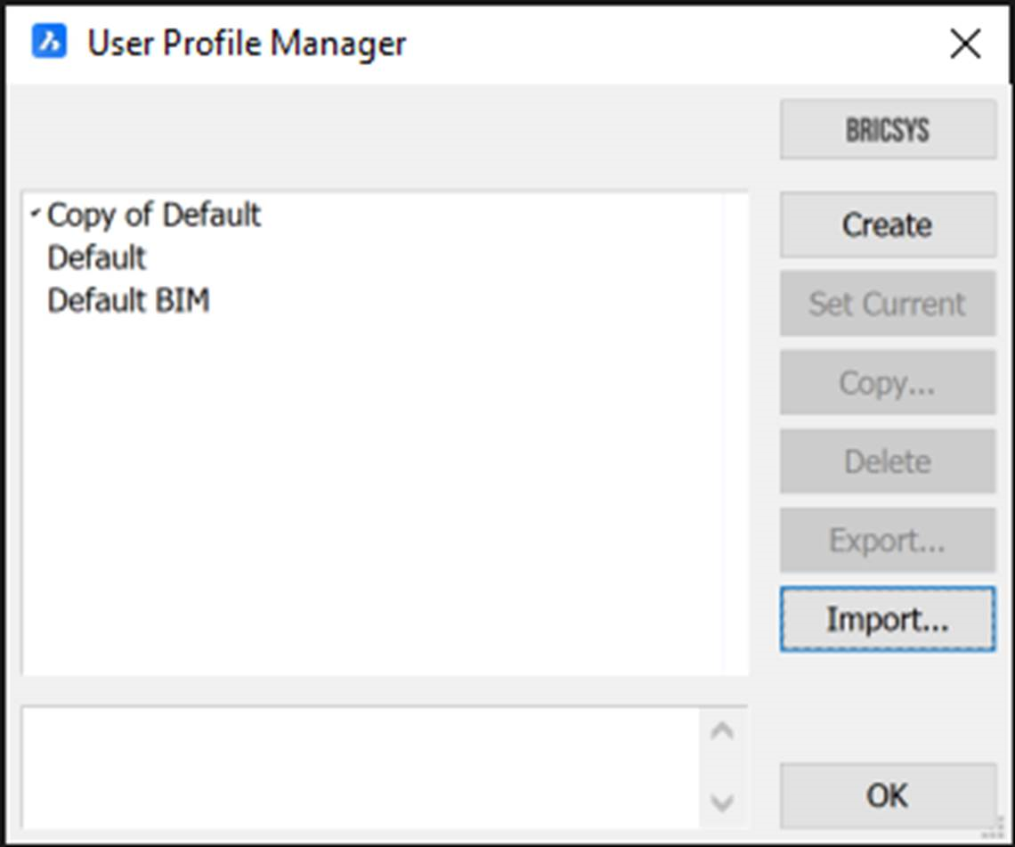Click inside the profile description field
1015x847 pixels.
[x=356, y=766]
